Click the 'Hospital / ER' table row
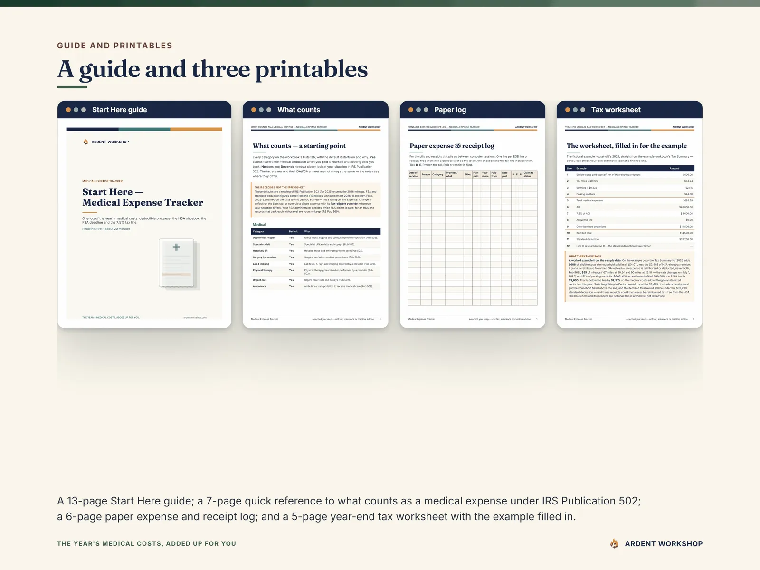The height and width of the screenshot is (570, 760). tap(315, 251)
